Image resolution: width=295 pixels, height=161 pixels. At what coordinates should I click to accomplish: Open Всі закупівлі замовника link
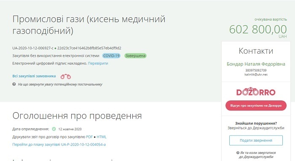pyautogui.click(x=34, y=76)
